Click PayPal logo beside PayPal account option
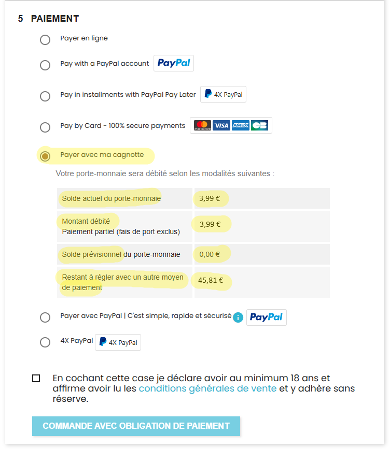This screenshot has width=389, height=449. pyautogui.click(x=174, y=63)
